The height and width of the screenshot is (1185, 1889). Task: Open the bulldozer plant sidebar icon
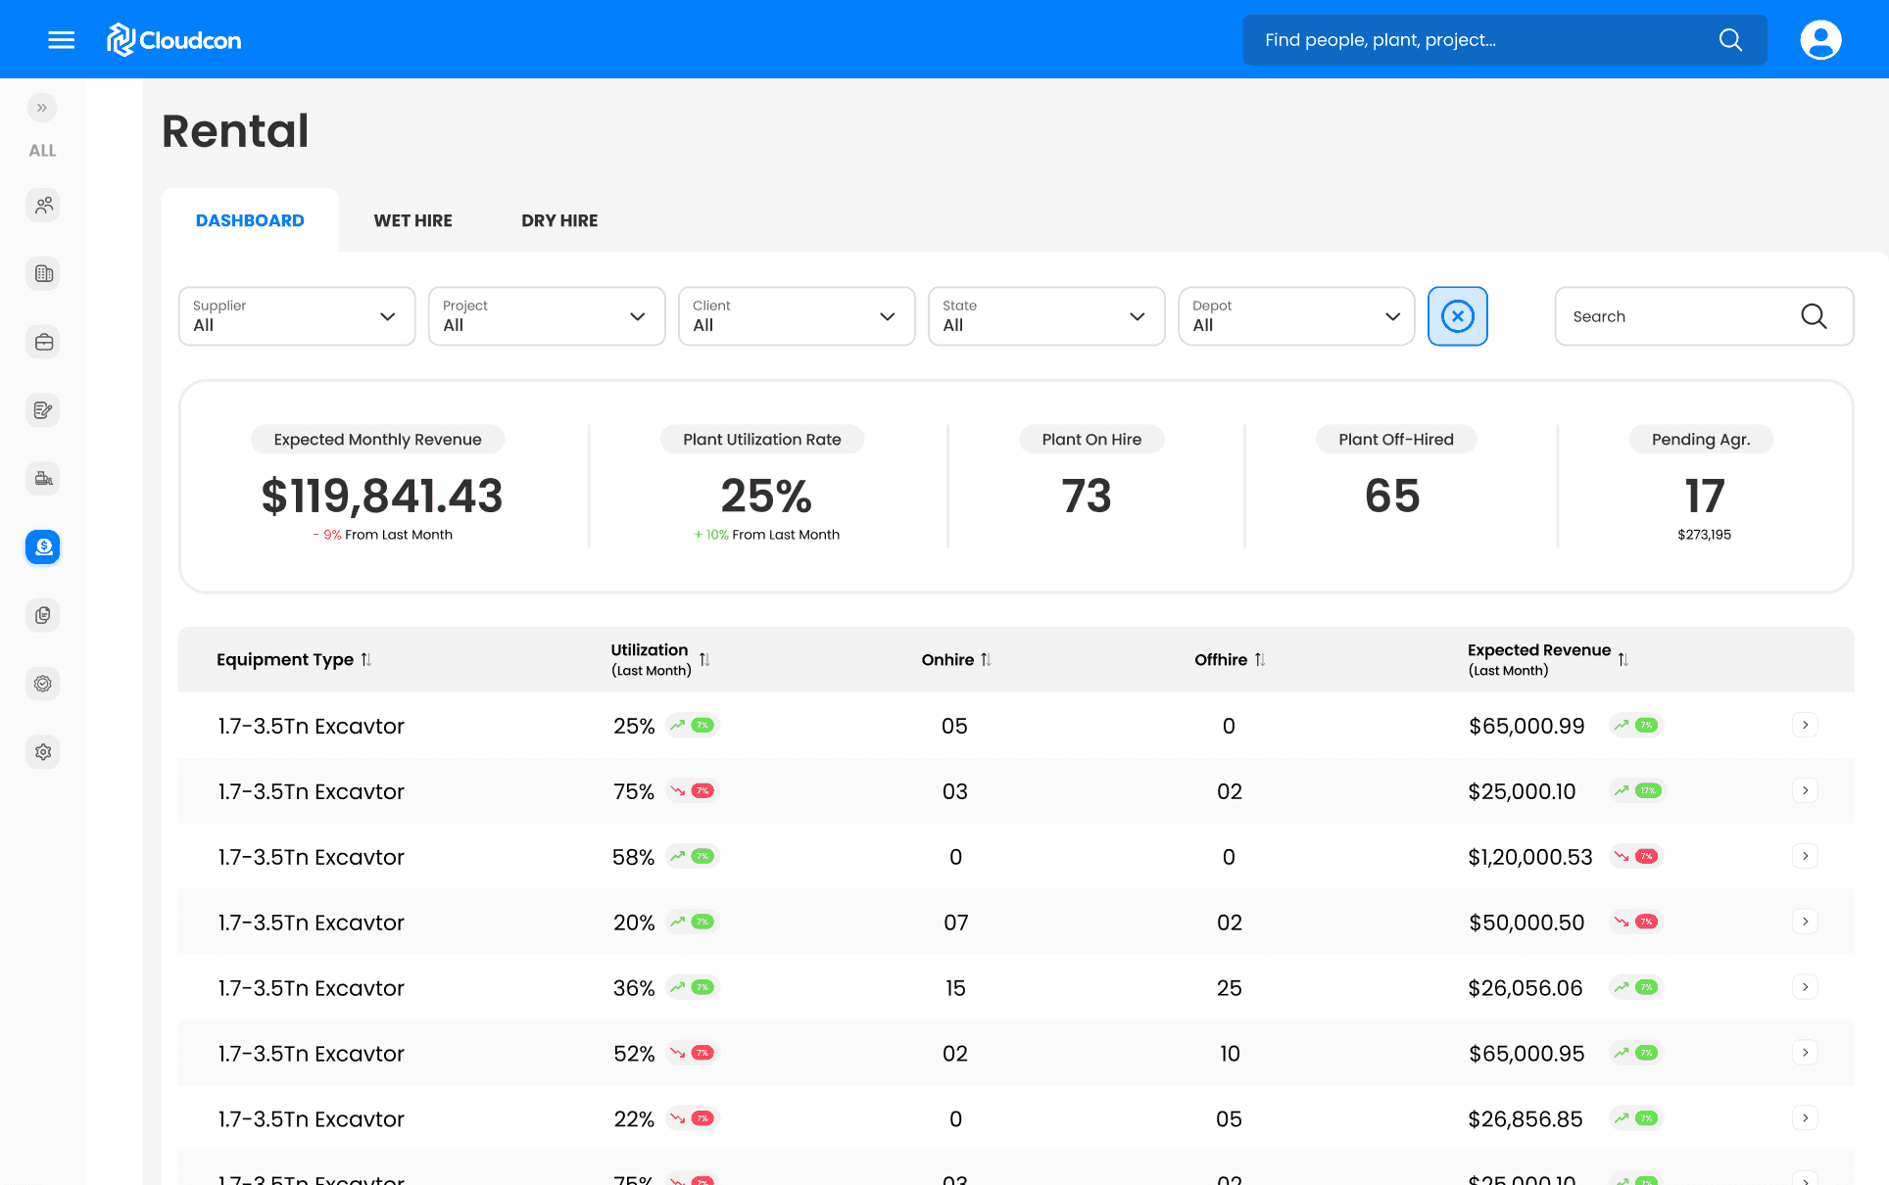[43, 479]
